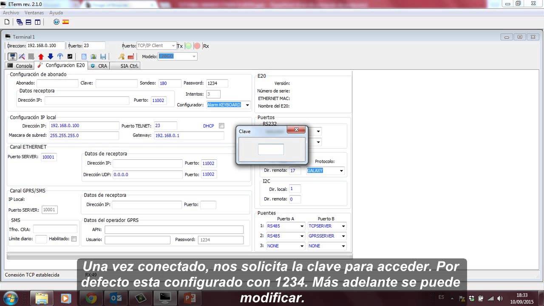Open the Configurador Alarm KEYBOARD dropdown
The height and width of the screenshot is (306, 544).
coord(247,105)
